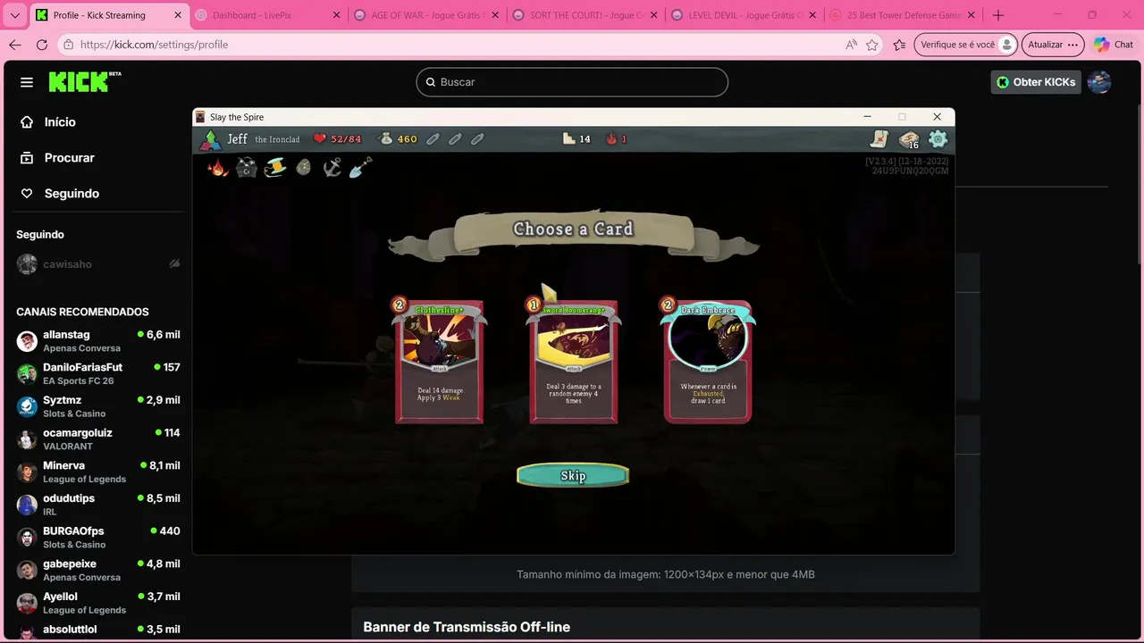Open the map icon in Slay the Spire

(x=880, y=138)
